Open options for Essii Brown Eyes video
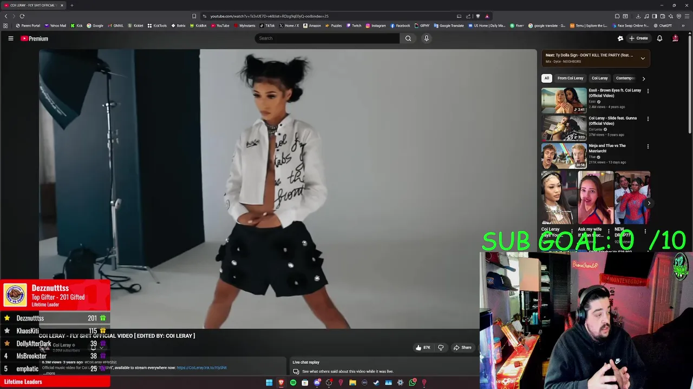 (648, 91)
